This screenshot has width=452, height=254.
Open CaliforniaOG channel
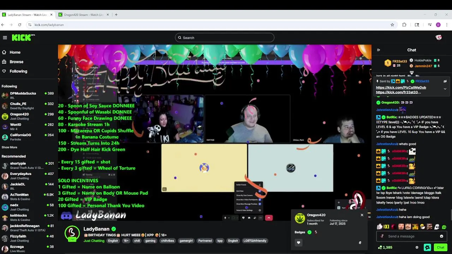(28, 137)
